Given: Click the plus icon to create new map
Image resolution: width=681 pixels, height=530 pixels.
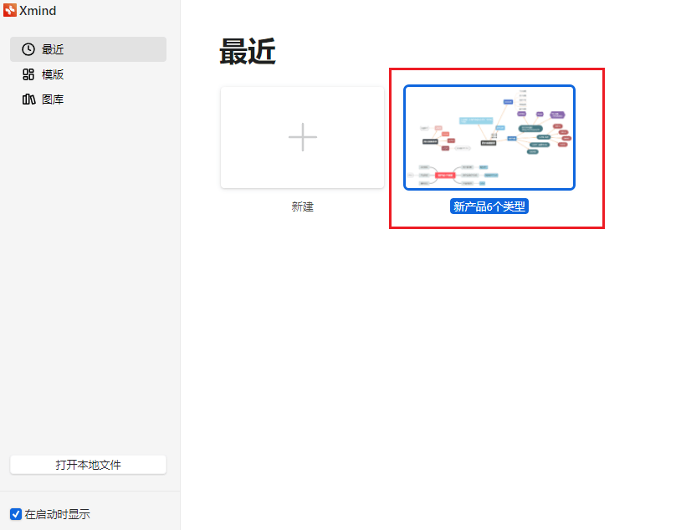Looking at the screenshot, I should pos(303,137).
